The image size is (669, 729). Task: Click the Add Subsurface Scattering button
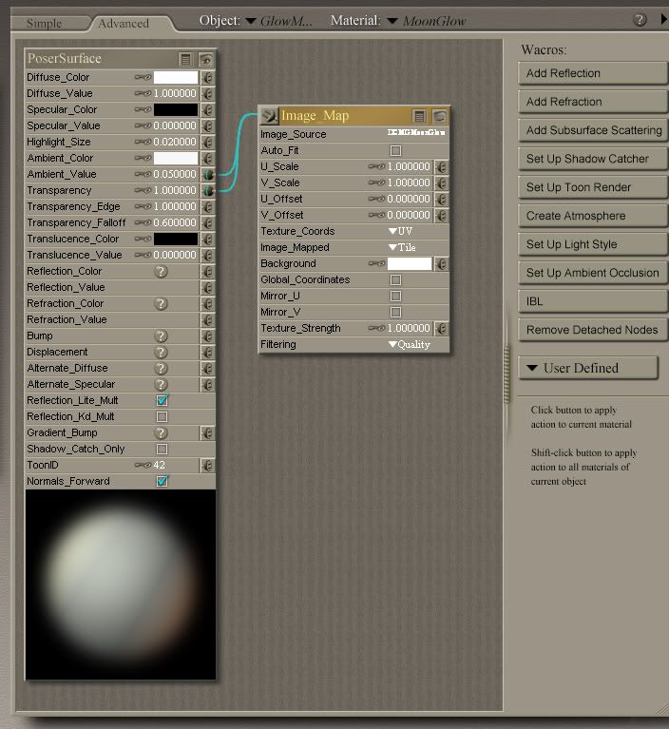tap(594, 130)
